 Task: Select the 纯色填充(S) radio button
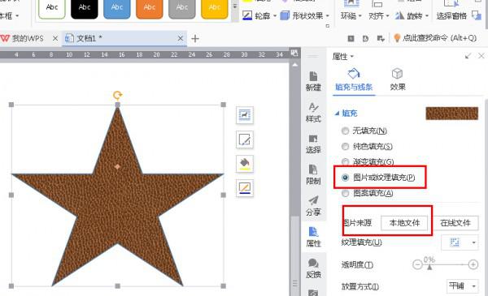pyautogui.click(x=345, y=147)
